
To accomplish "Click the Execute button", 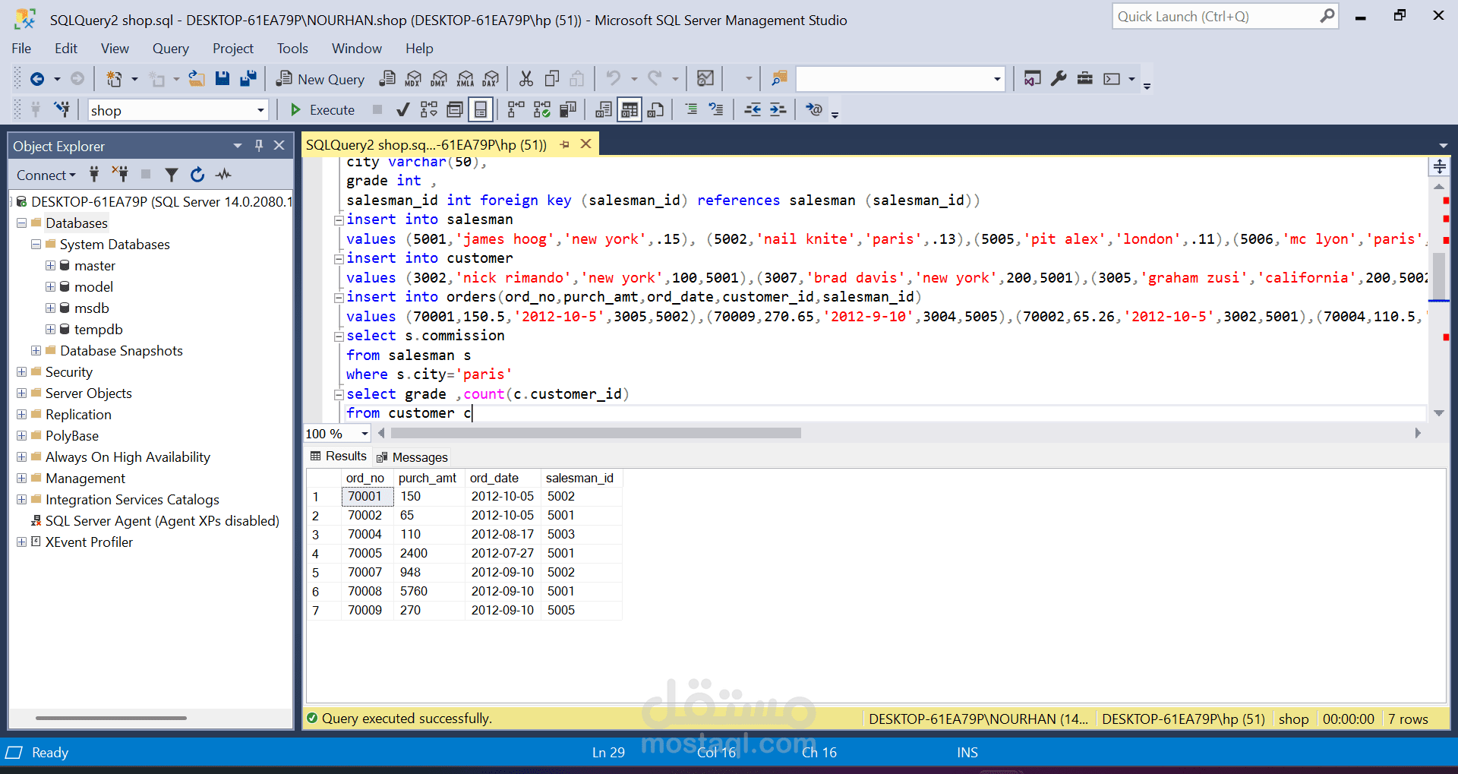I will (322, 110).
